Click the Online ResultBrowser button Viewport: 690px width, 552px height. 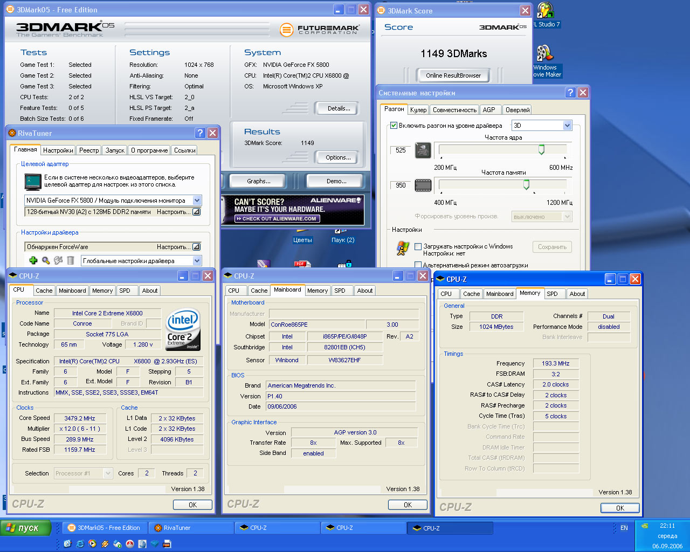point(453,75)
